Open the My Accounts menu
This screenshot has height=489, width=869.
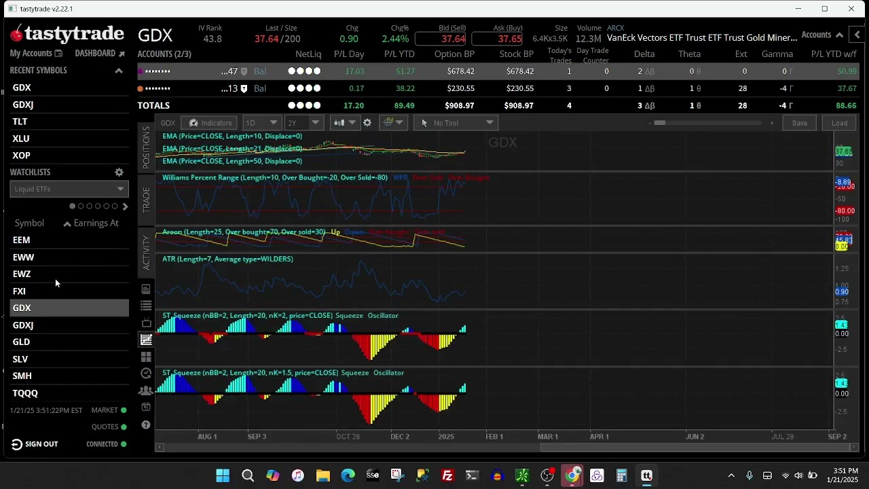coord(36,54)
